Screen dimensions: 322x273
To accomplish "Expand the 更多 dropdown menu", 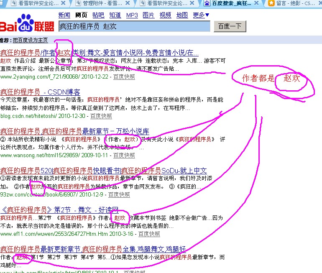I will [x=201, y=15].
